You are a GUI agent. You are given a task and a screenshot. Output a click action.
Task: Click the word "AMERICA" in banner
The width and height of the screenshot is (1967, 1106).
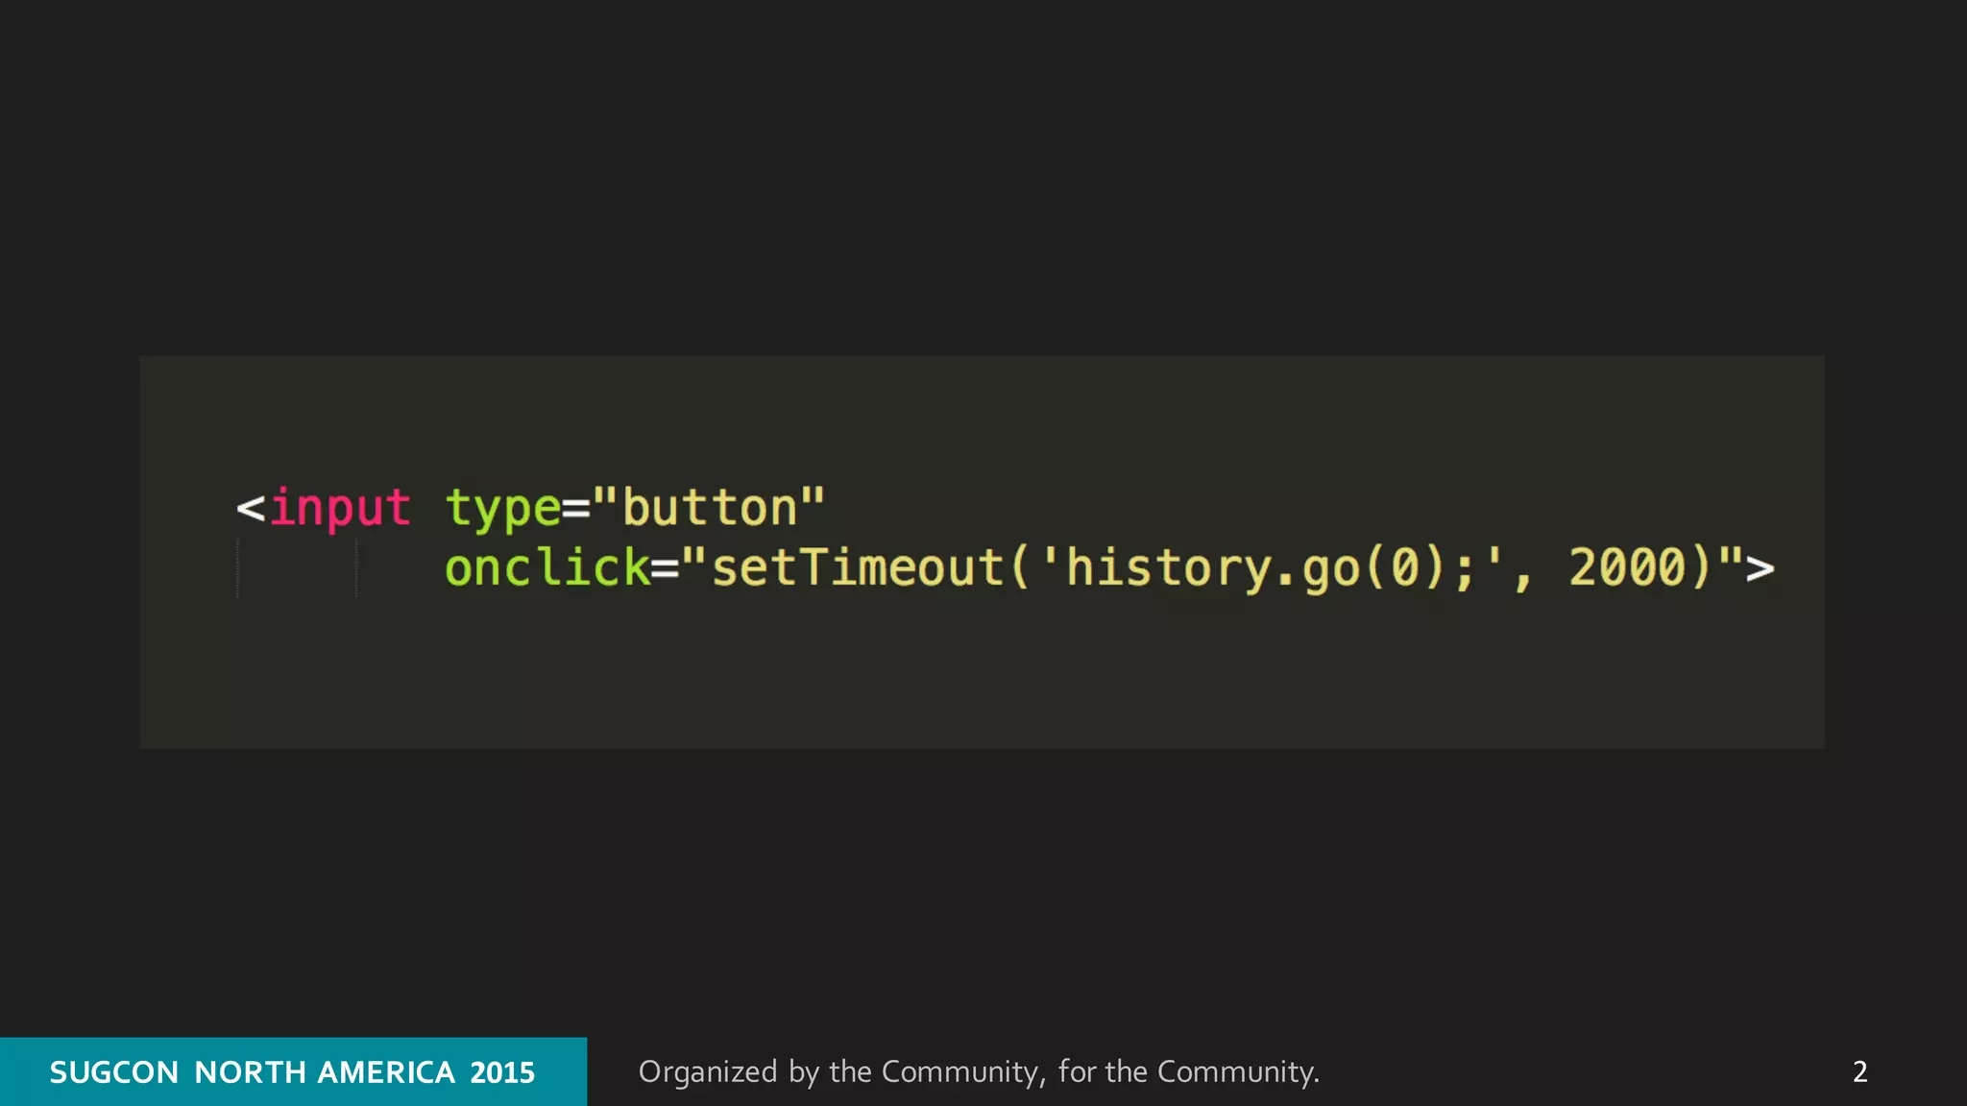click(386, 1072)
